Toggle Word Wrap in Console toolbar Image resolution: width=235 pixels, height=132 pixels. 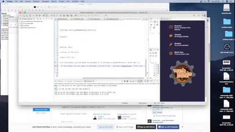[136, 81]
